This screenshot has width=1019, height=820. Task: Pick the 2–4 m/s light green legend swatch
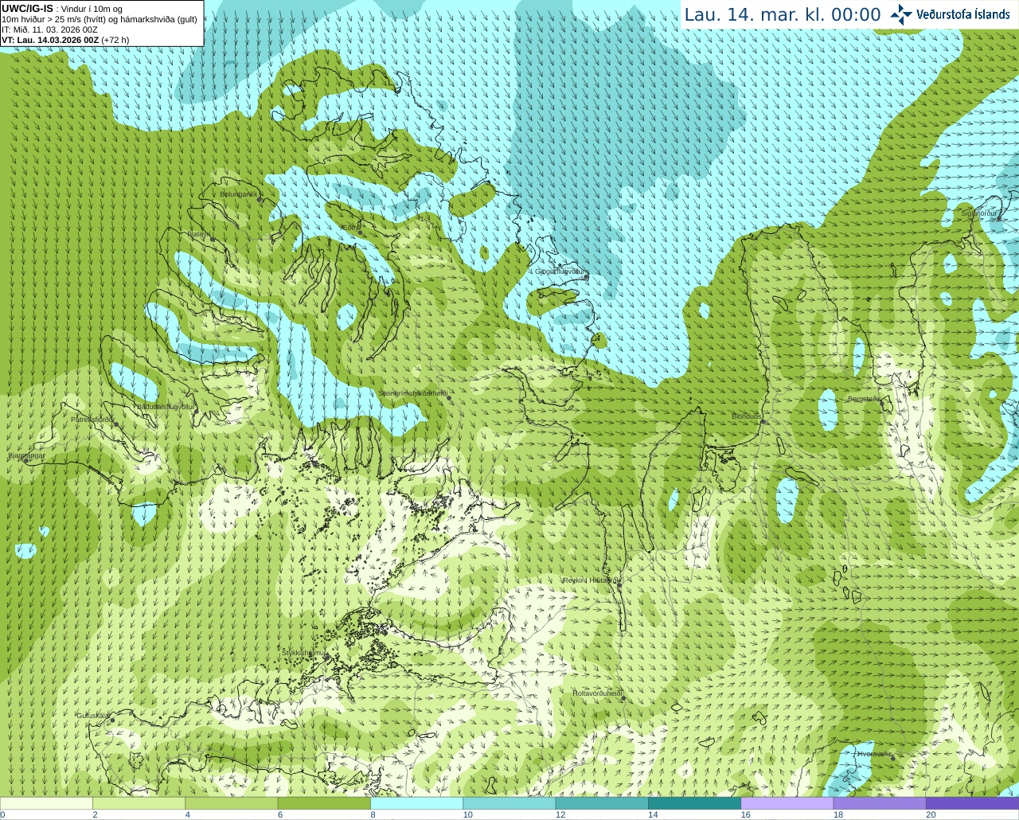pos(139,803)
